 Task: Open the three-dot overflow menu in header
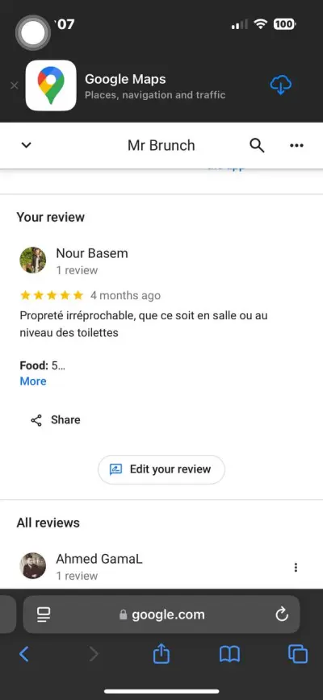coord(296,145)
